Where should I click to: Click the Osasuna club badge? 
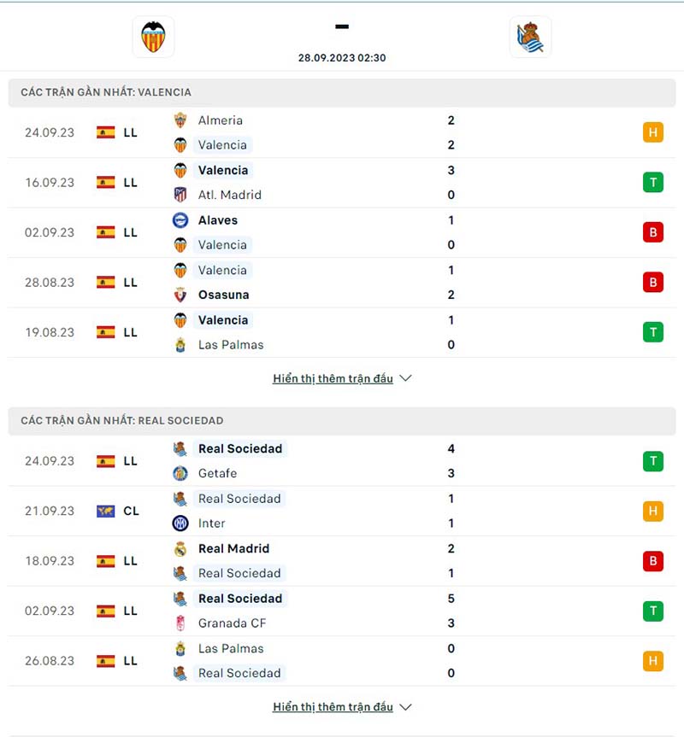pyautogui.click(x=180, y=295)
